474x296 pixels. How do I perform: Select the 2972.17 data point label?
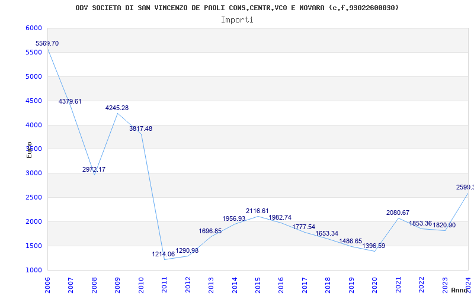(x=94, y=169)
